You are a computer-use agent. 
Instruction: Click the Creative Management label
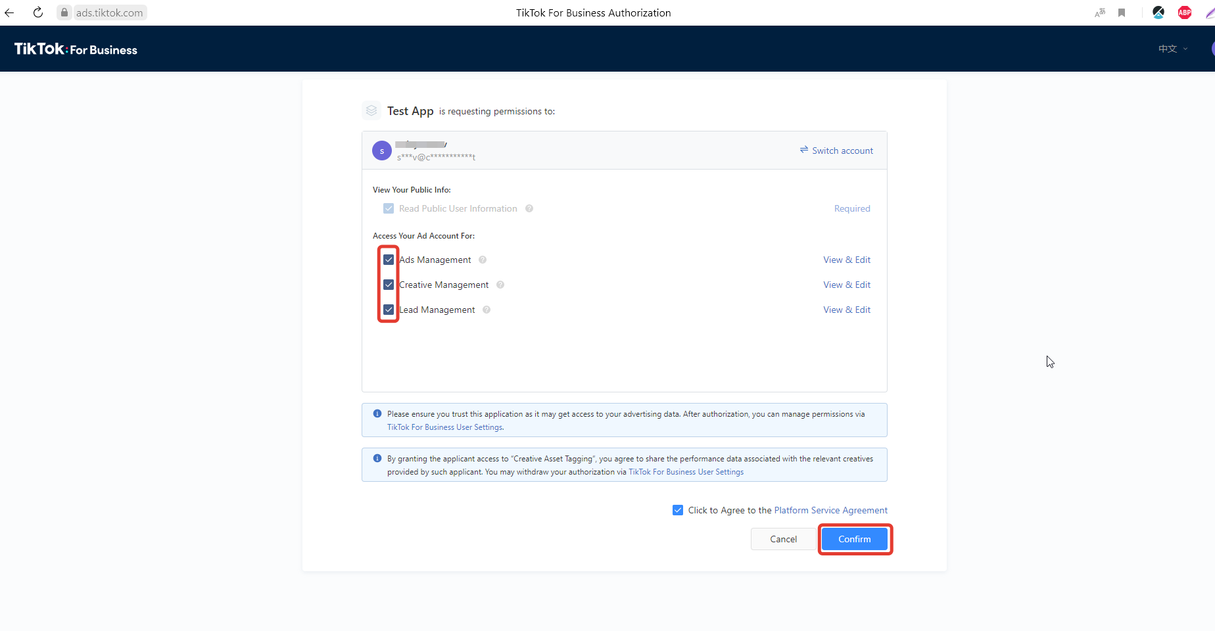pyautogui.click(x=444, y=285)
